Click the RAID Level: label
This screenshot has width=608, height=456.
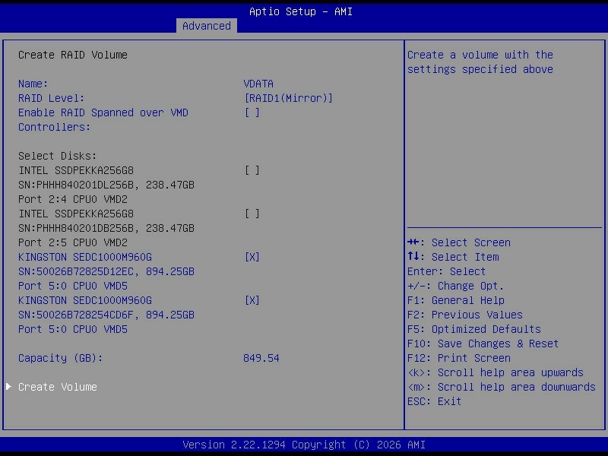pyautogui.click(x=51, y=98)
